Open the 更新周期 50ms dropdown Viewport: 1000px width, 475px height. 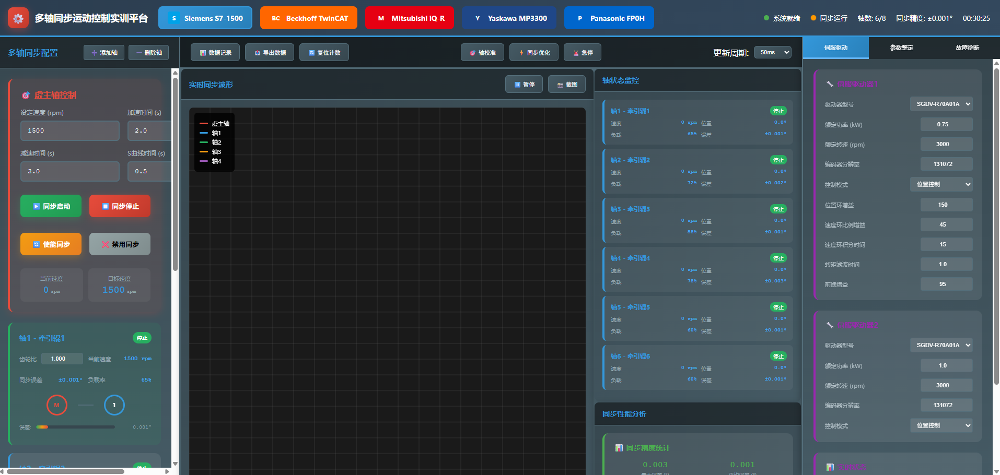pyautogui.click(x=773, y=52)
